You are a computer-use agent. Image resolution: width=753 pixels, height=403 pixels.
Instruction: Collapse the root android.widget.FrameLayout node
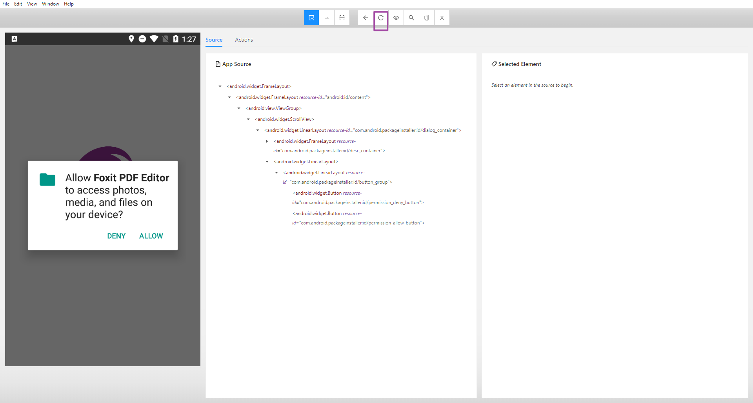220,86
